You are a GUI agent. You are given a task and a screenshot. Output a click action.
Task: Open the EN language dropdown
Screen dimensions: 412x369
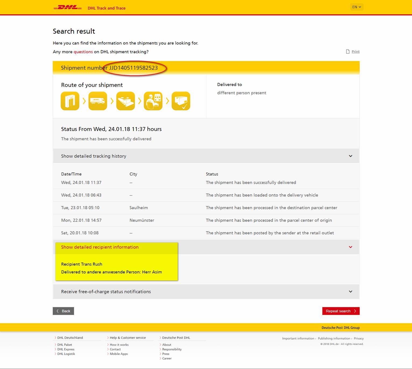(x=357, y=7)
